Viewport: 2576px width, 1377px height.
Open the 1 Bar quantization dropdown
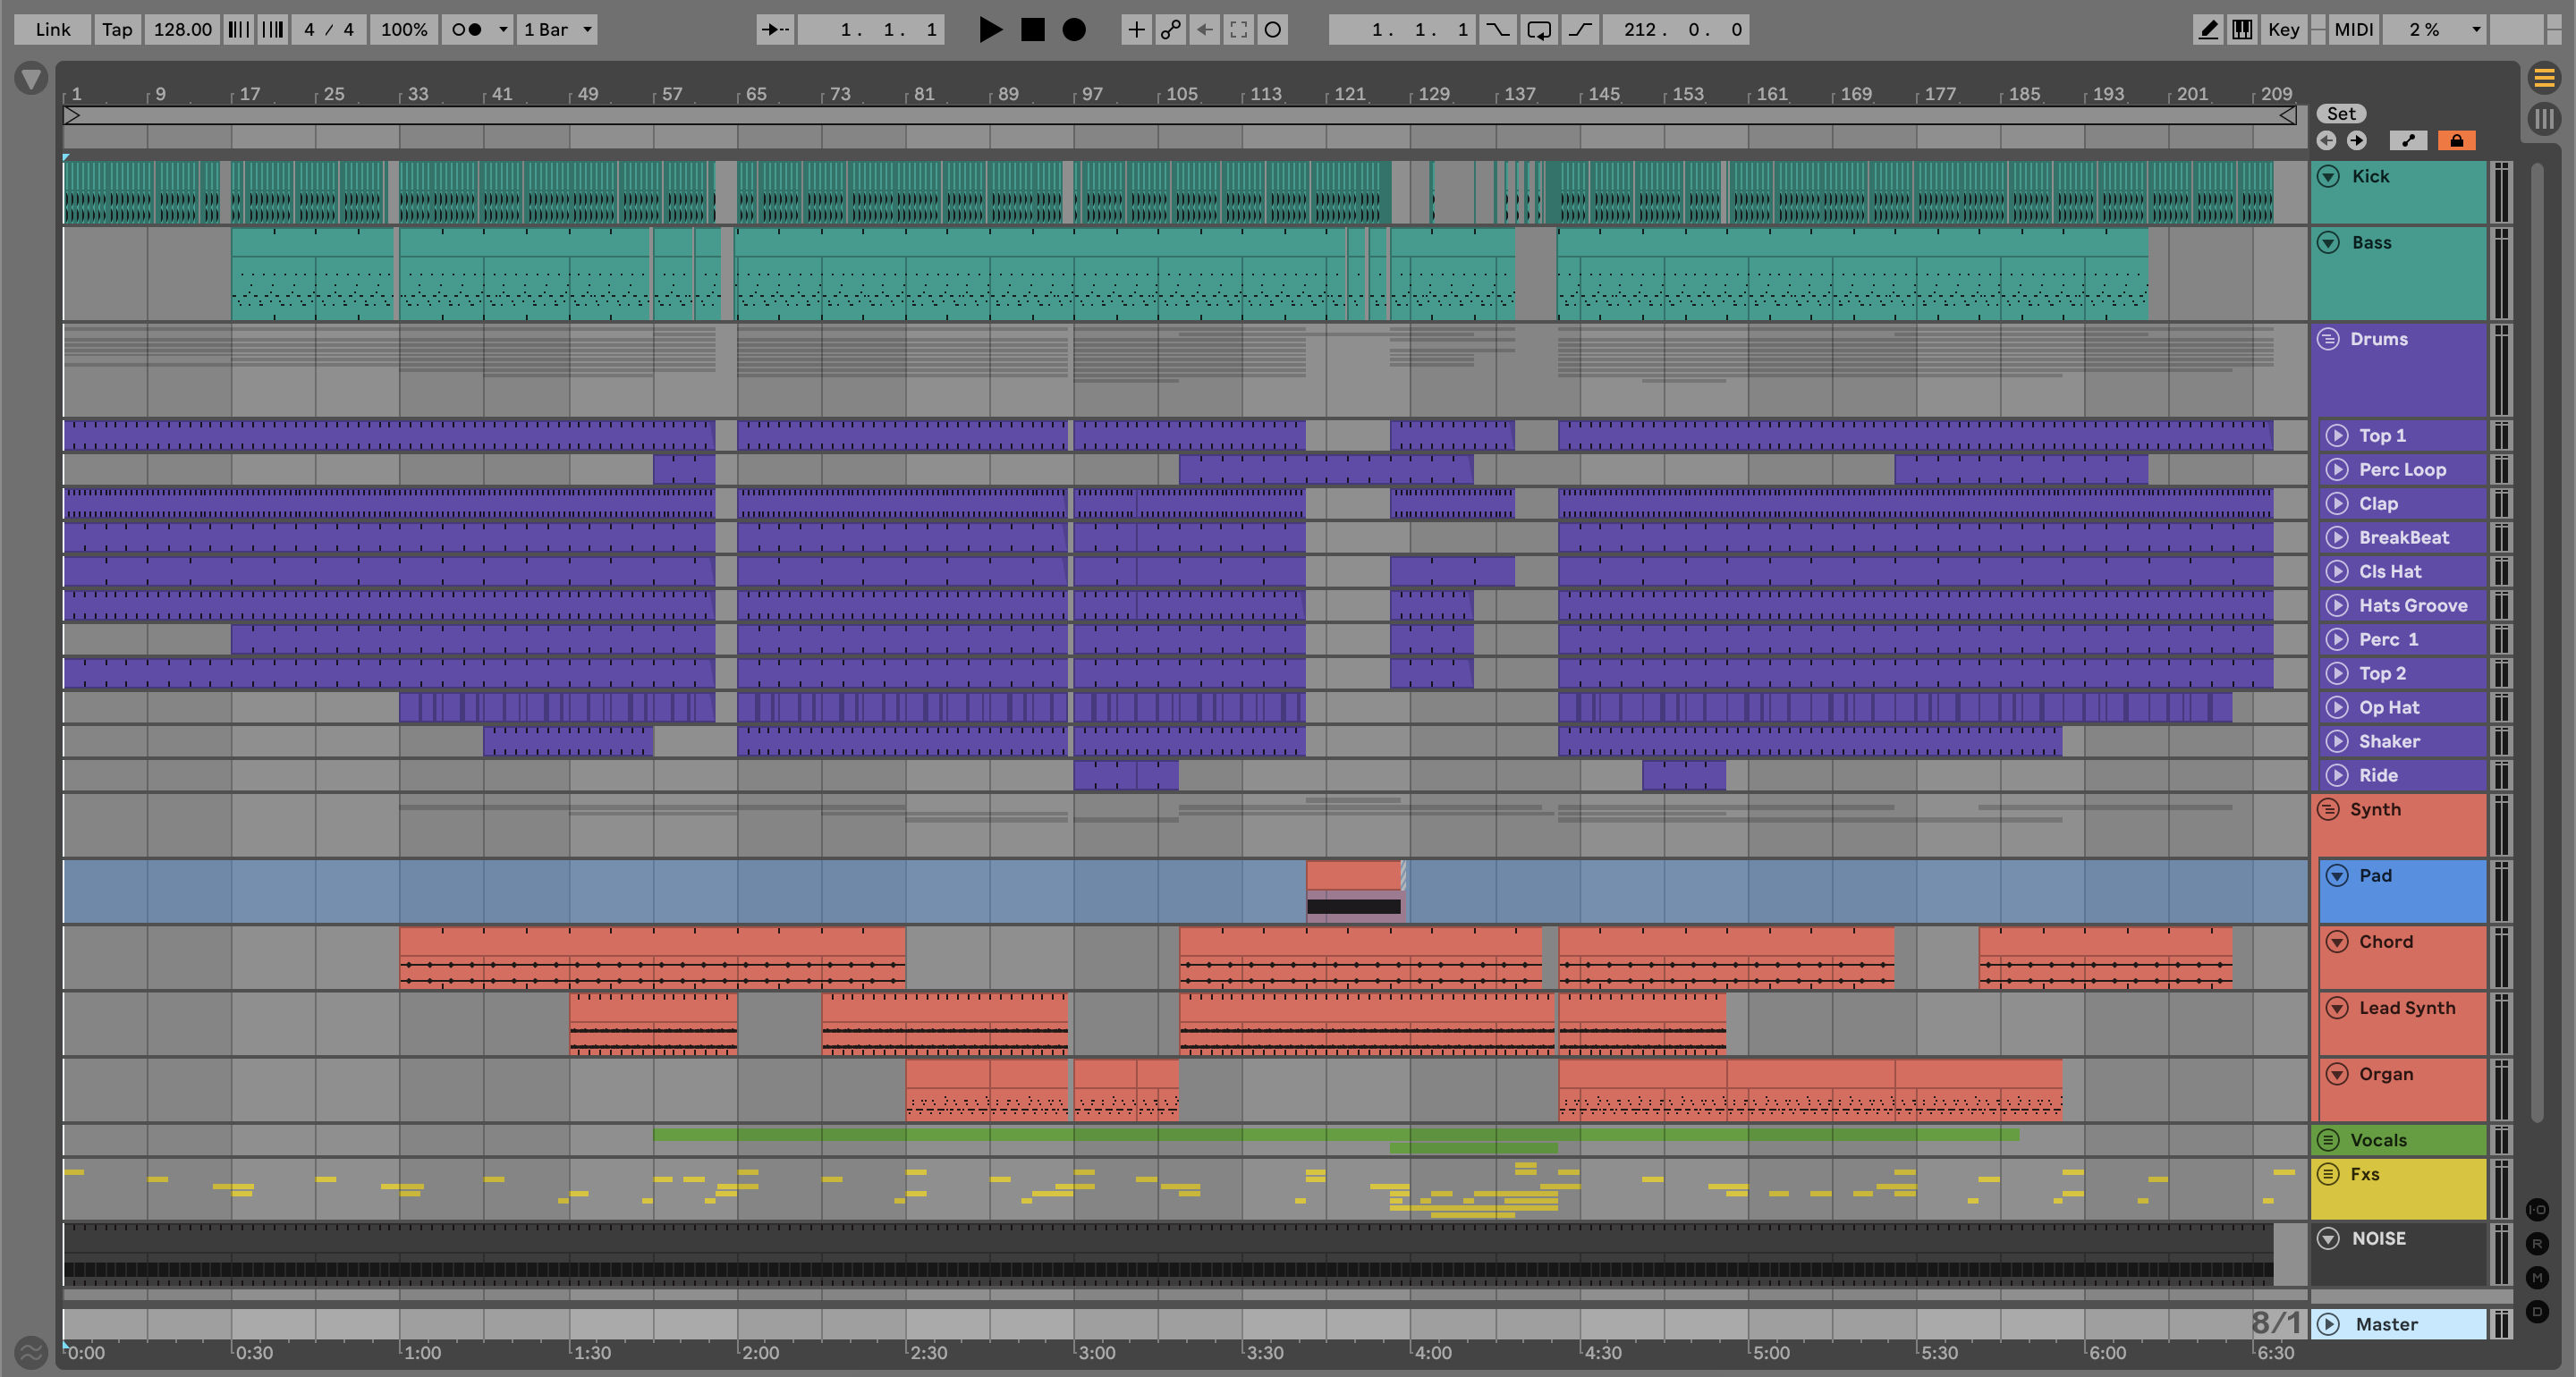[557, 29]
